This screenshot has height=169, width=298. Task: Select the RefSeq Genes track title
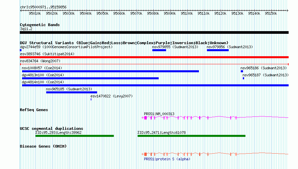pyautogui.click(x=34, y=110)
